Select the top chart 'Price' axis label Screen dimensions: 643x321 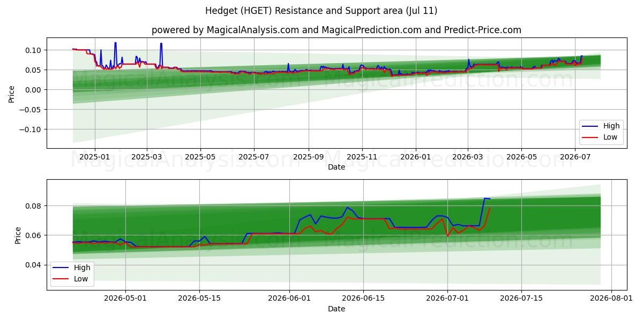point(12,93)
